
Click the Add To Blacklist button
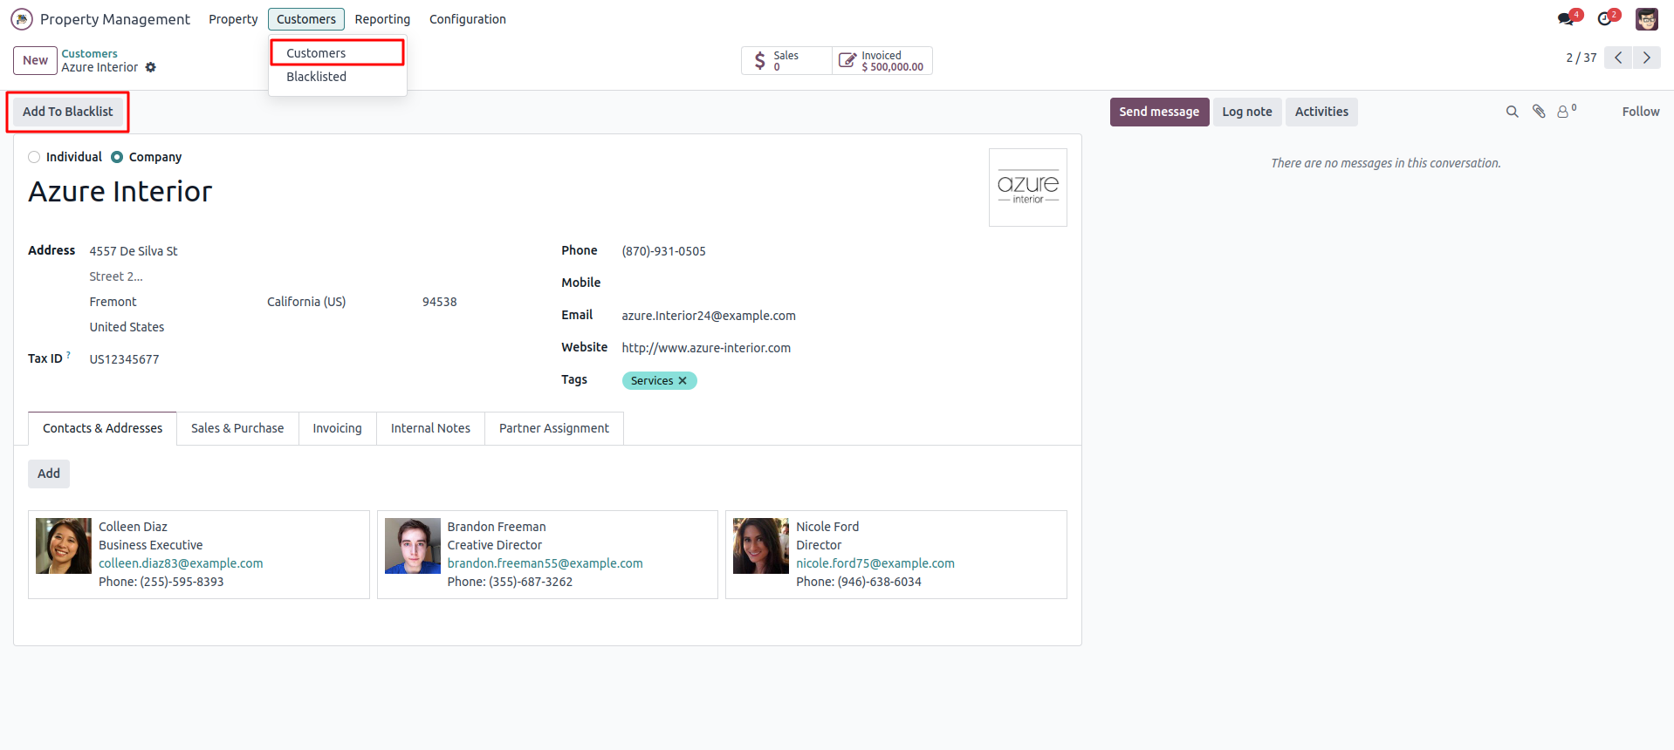click(x=68, y=112)
